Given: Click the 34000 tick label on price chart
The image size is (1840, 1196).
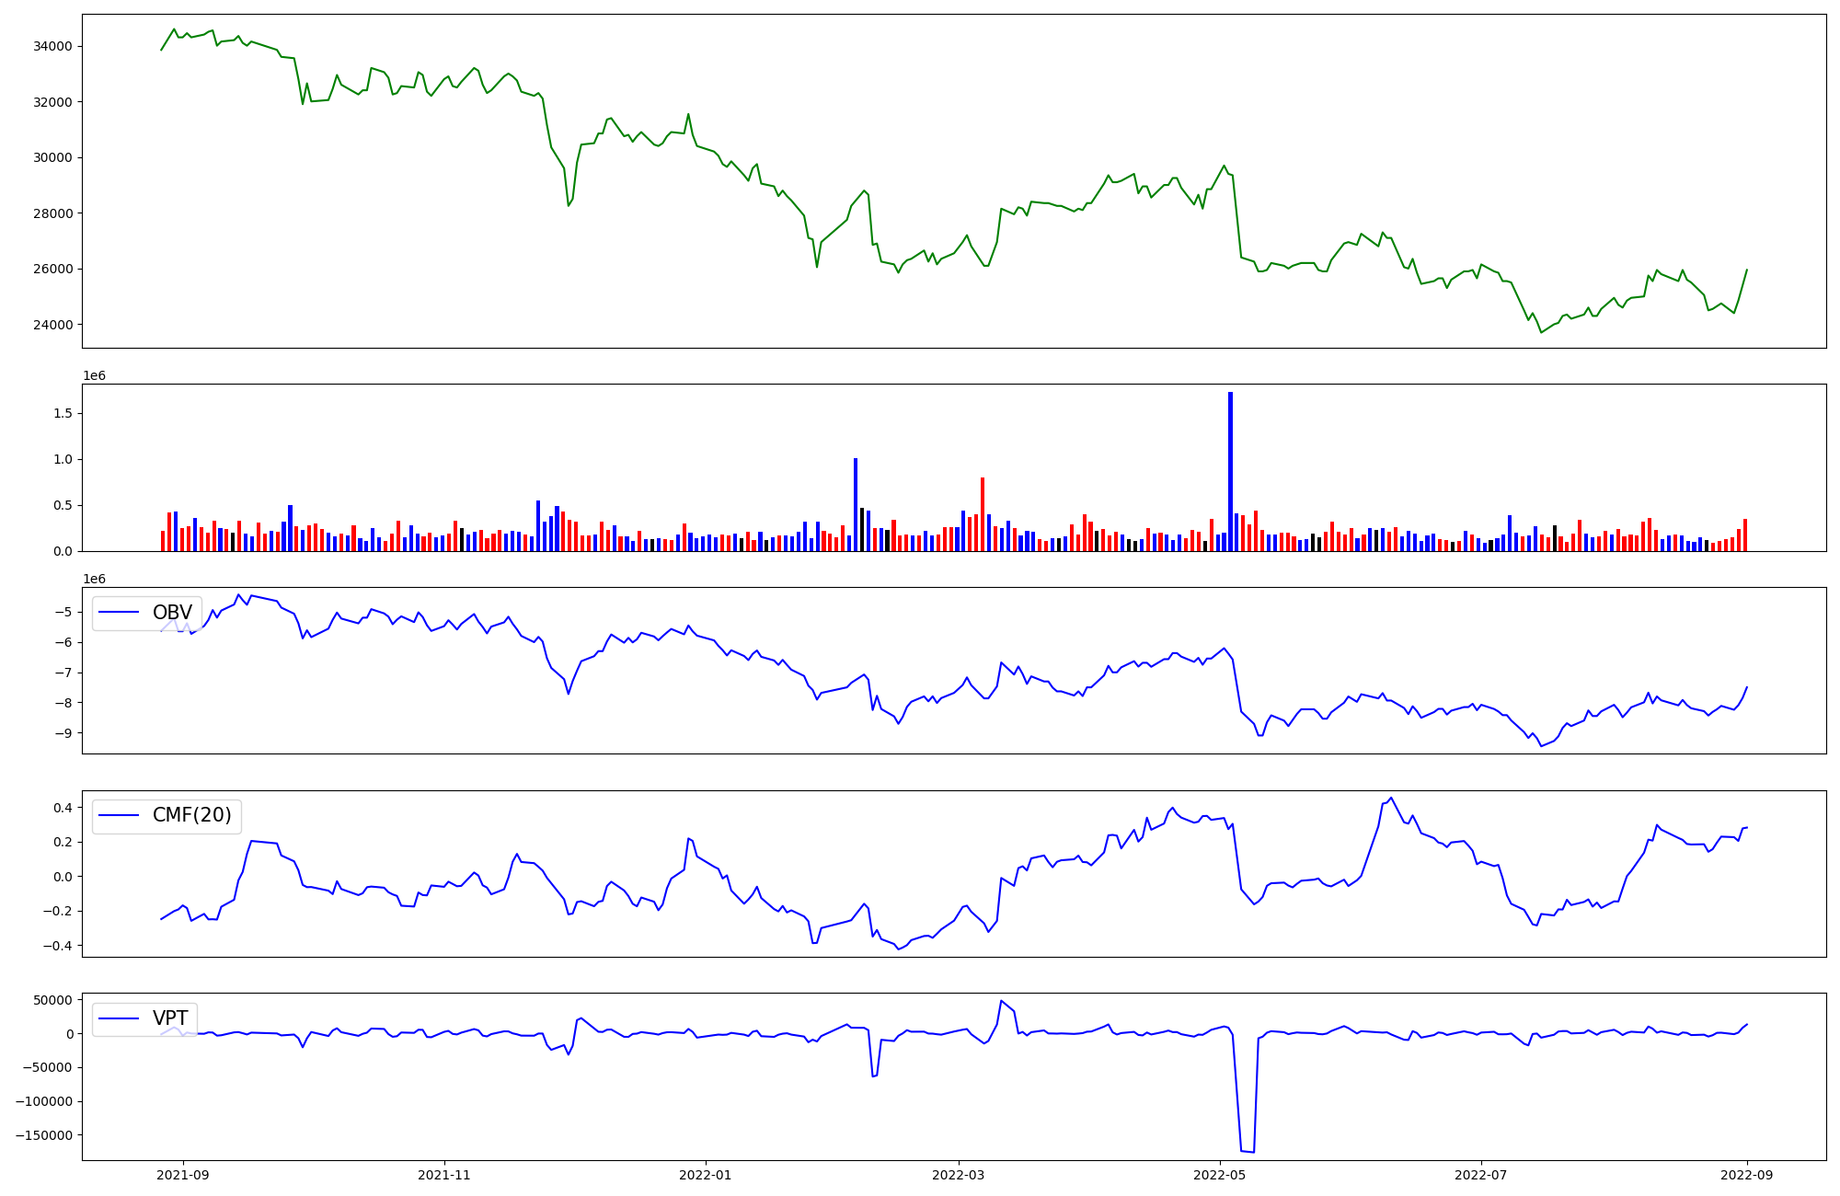Looking at the screenshot, I should coord(52,47).
